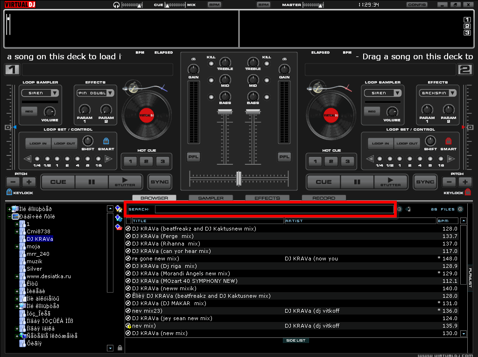Click right deck loop shrink arrow

tap(370, 159)
